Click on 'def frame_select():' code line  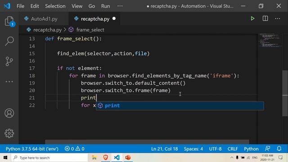click(x=73, y=39)
